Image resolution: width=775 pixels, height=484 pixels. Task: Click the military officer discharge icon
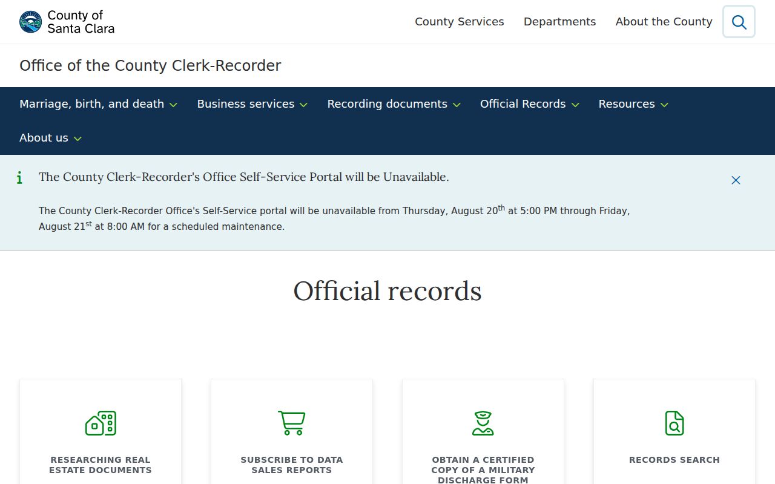click(x=483, y=423)
